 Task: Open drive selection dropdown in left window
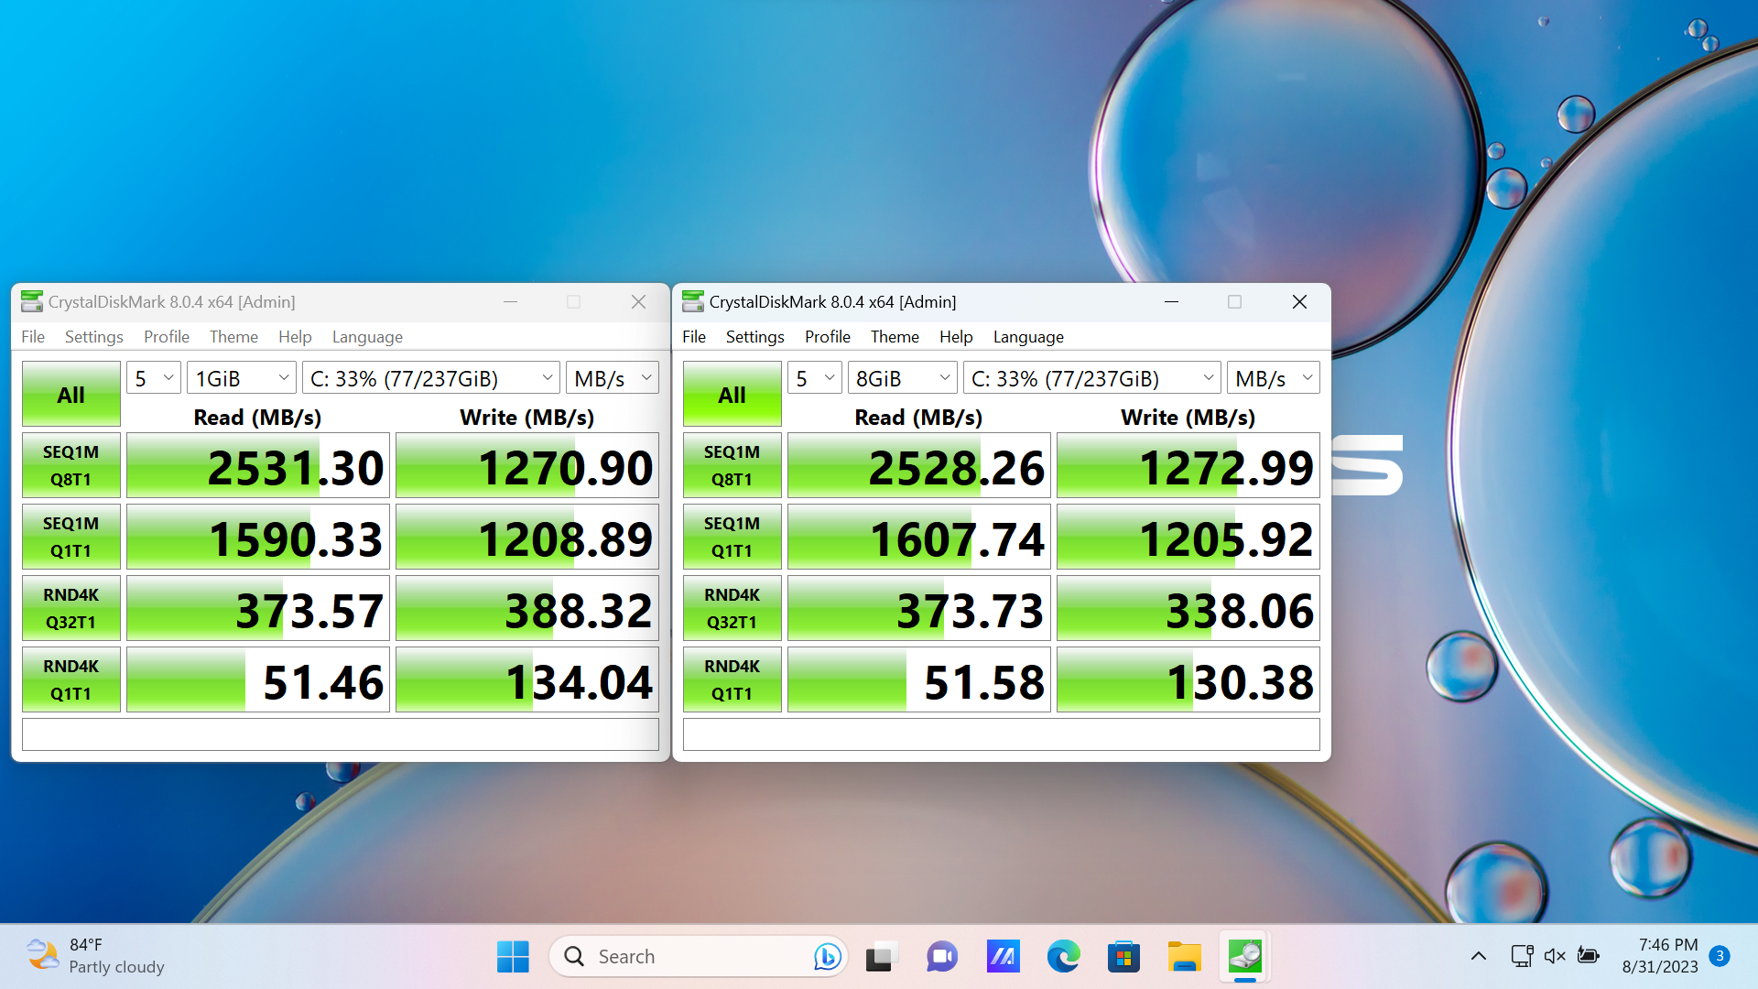click(x=431, y=378)
